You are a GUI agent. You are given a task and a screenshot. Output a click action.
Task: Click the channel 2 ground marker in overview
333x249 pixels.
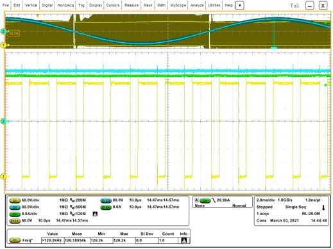[3, 31]
